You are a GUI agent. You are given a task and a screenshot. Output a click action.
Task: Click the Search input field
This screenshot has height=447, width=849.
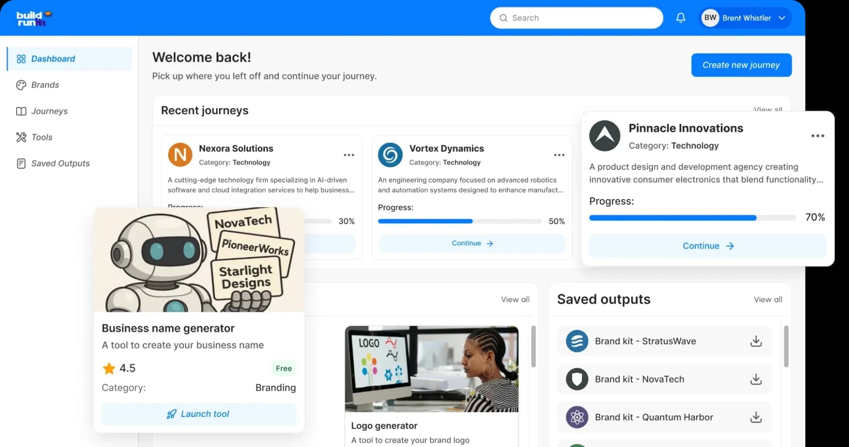click(x=577, y=18)
